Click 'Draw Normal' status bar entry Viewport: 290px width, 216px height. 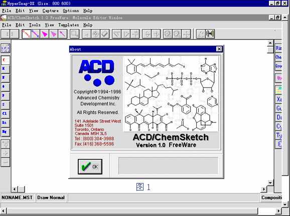pyautogui.click(x=51, y=197)
